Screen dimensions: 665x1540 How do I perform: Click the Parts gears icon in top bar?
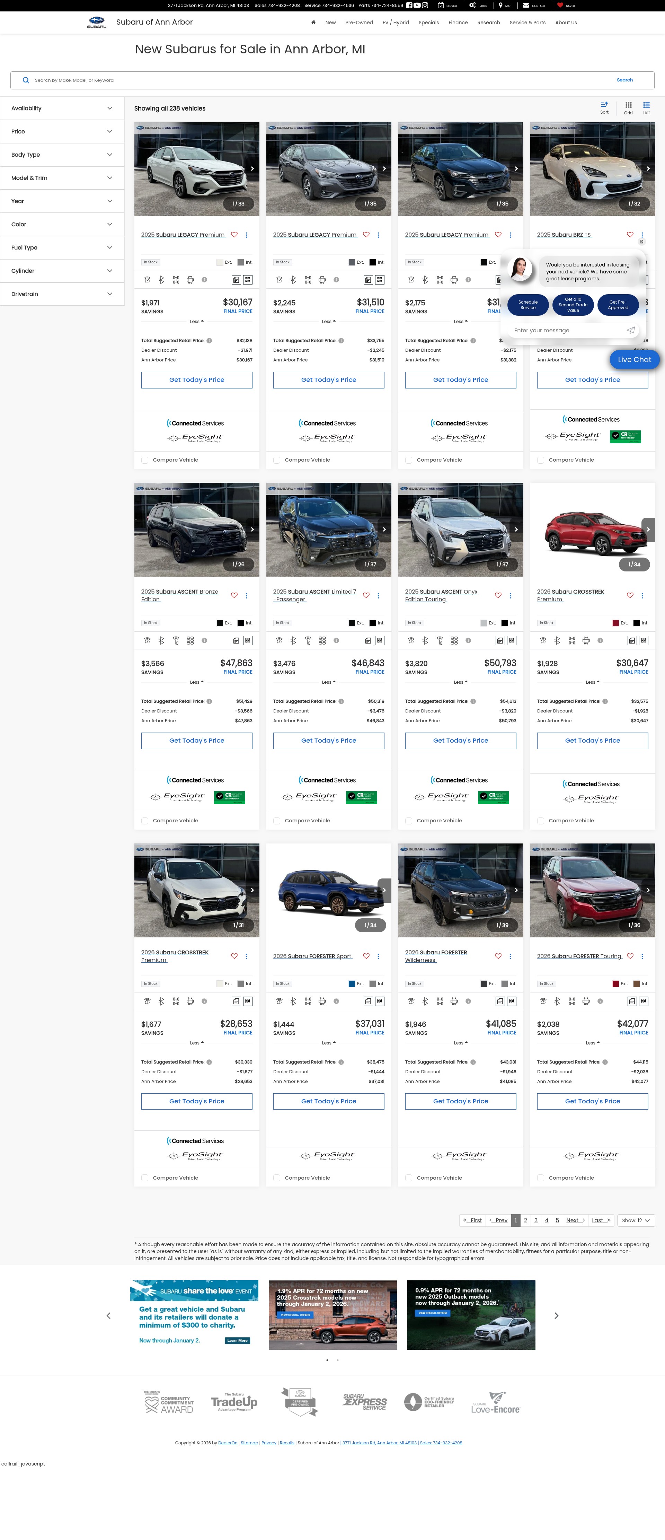pyautogui.click(x=473, y=6)
